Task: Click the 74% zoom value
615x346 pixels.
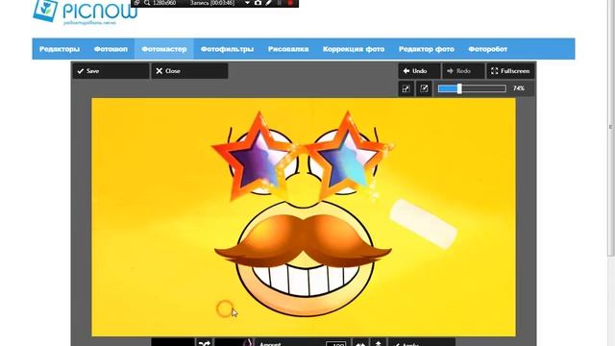Action: 519,88
